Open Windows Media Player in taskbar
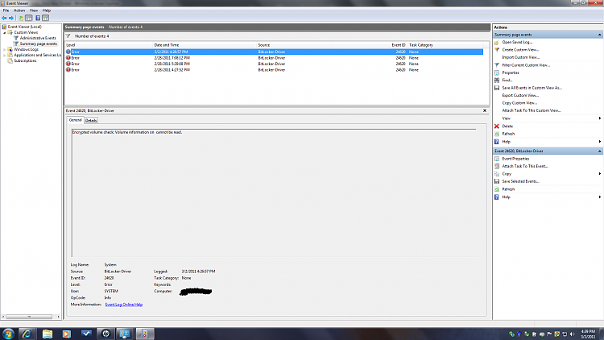The width and height of the screenshot is (604, 340). pyautogui.click(x=67, y=334)
